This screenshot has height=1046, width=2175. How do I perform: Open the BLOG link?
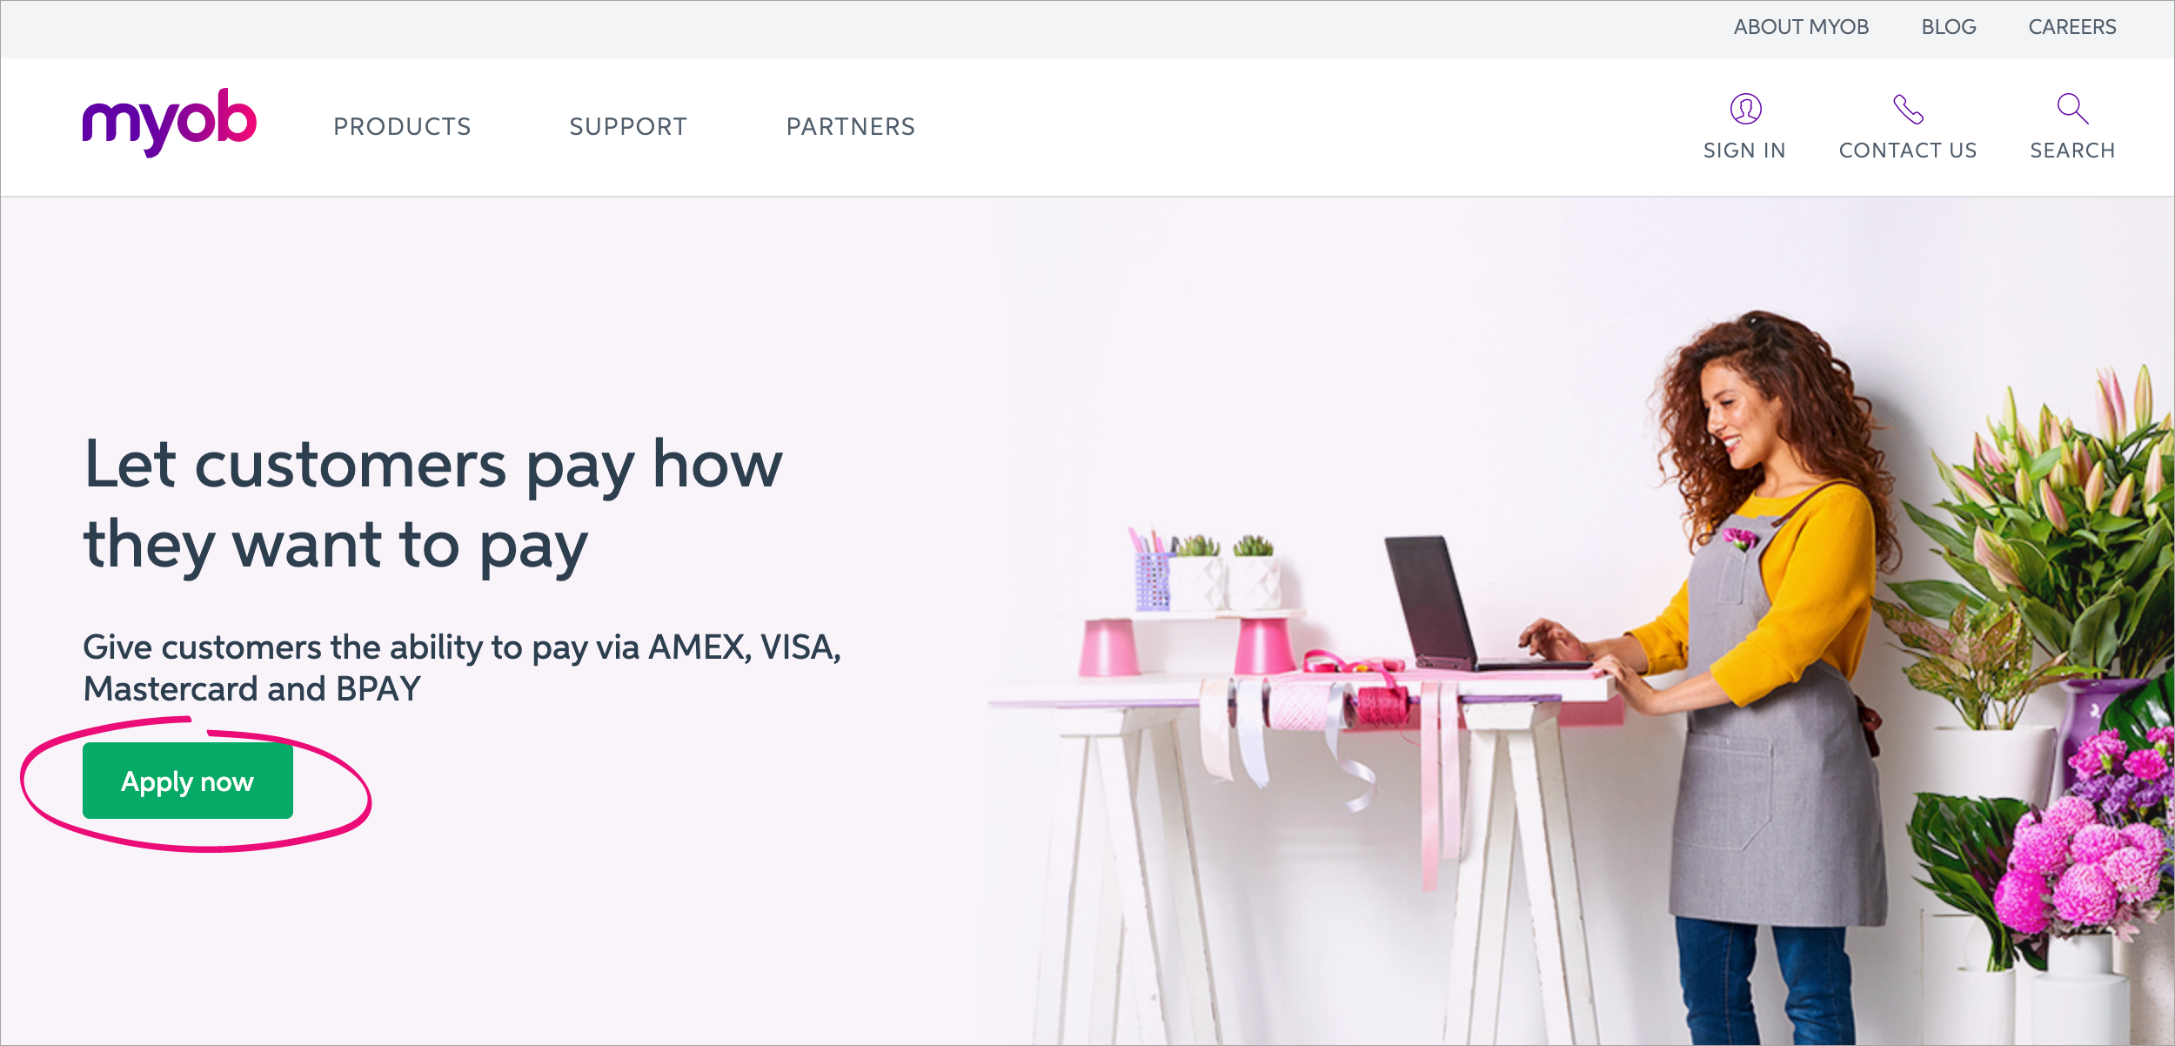pos(1949,27)
